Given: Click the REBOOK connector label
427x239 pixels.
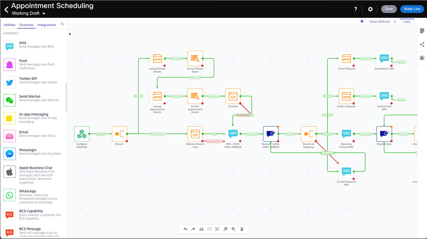Looking at the screenshot, I should pos(327,134).
